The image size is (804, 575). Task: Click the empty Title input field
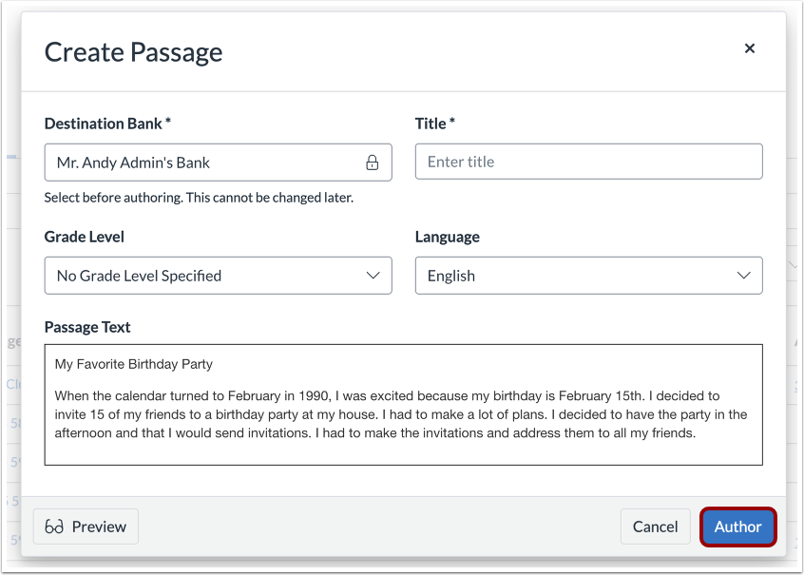click(x=588, y=162)
